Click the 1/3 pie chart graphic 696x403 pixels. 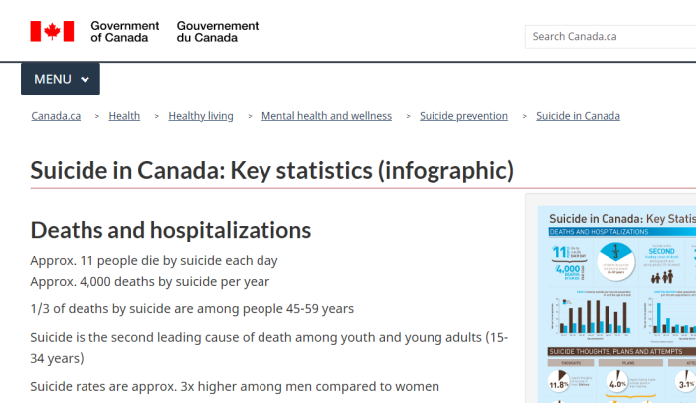615,261
